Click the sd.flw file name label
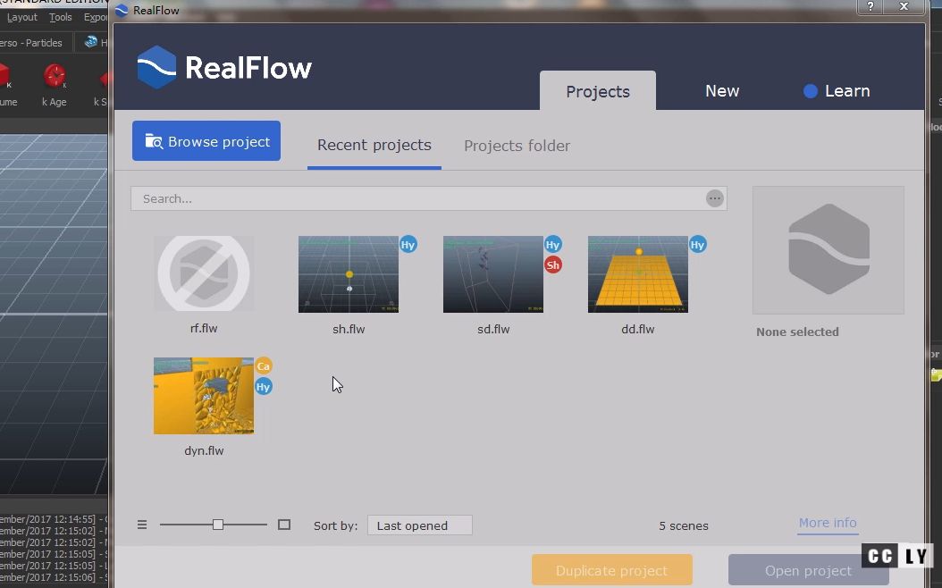 493,329
